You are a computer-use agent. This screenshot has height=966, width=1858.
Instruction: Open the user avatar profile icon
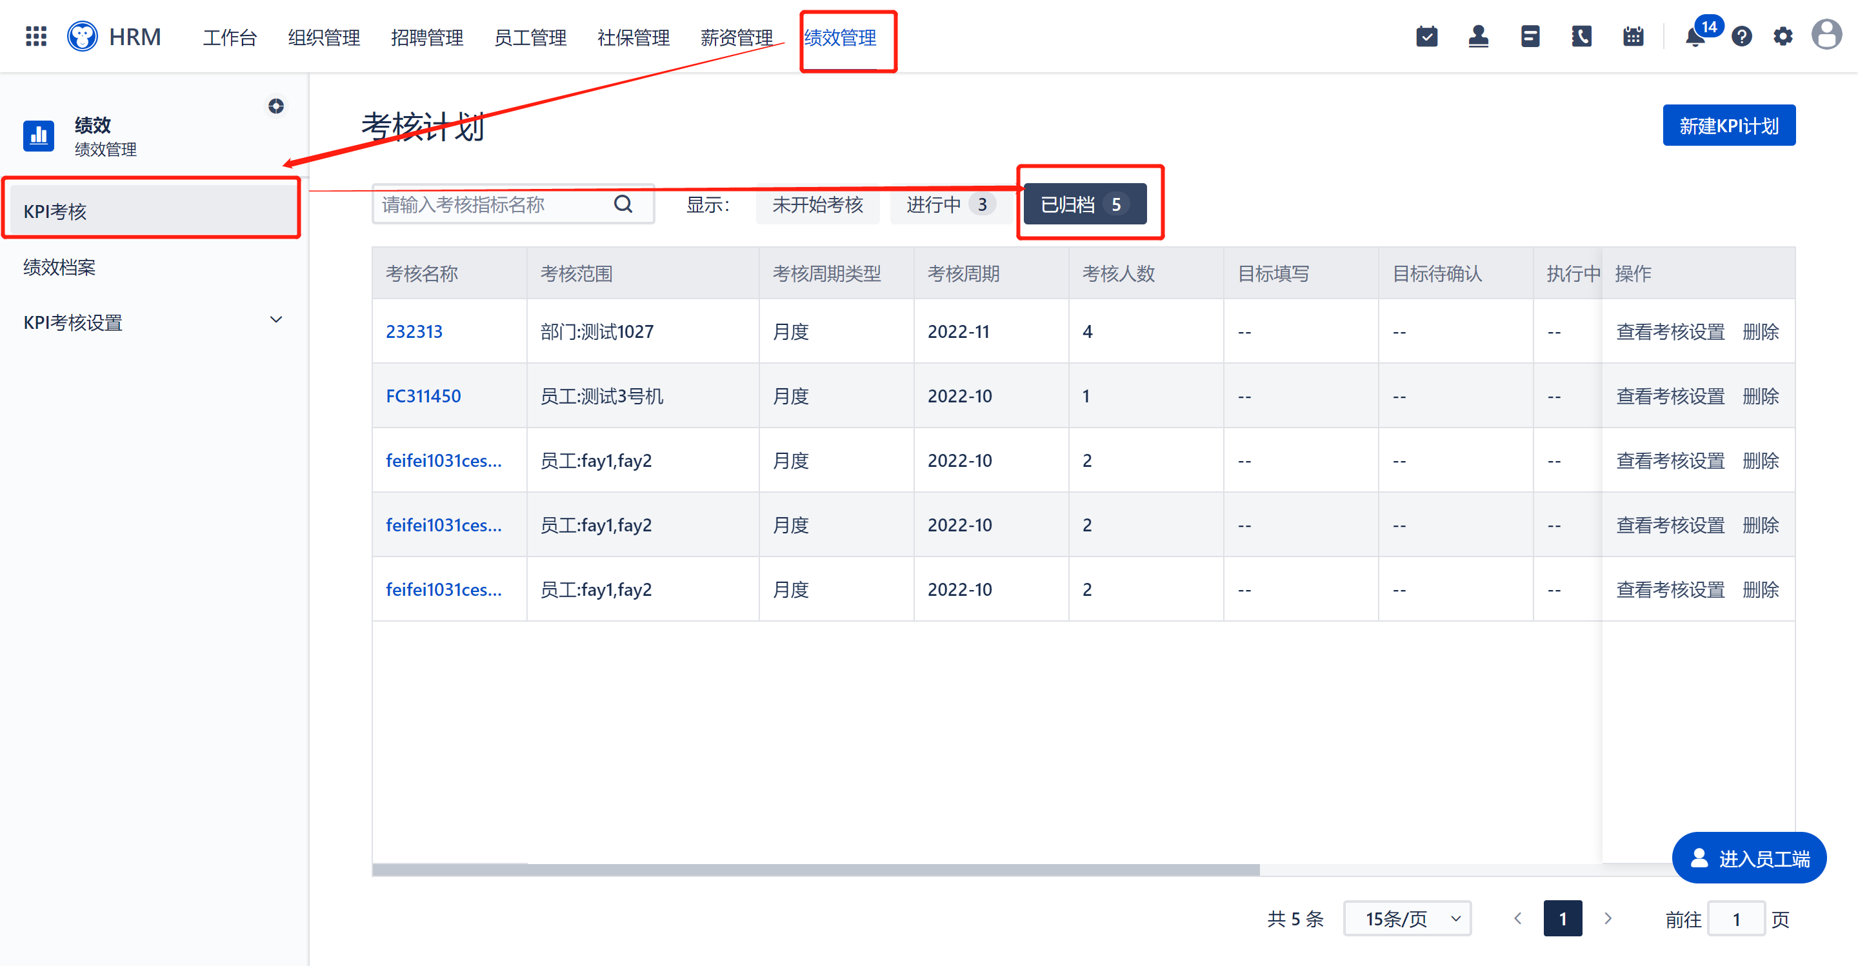[x=1826, y=35]
